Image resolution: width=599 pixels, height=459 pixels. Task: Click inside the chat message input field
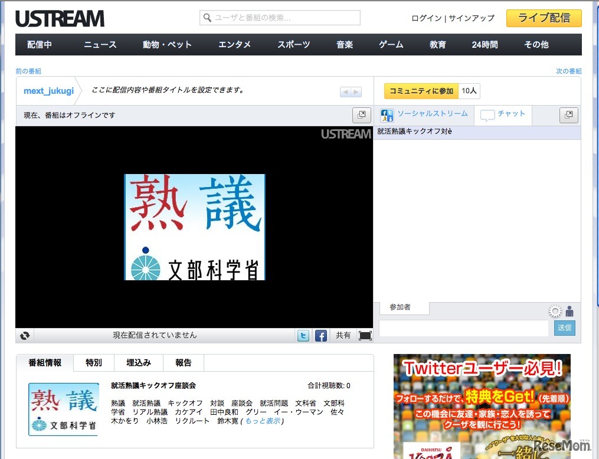click(464, 328)
